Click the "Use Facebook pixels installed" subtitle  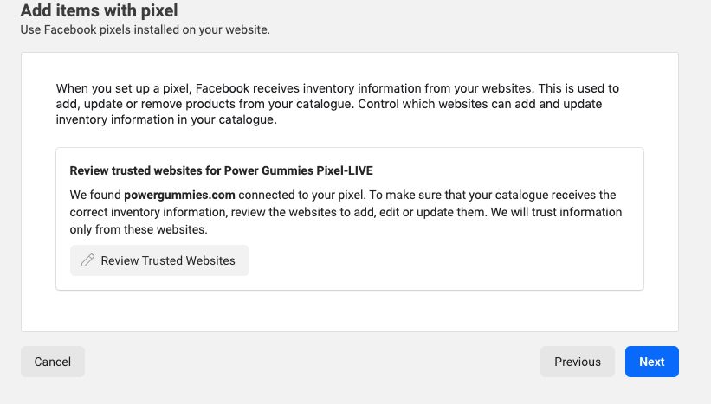pos(145,30)
